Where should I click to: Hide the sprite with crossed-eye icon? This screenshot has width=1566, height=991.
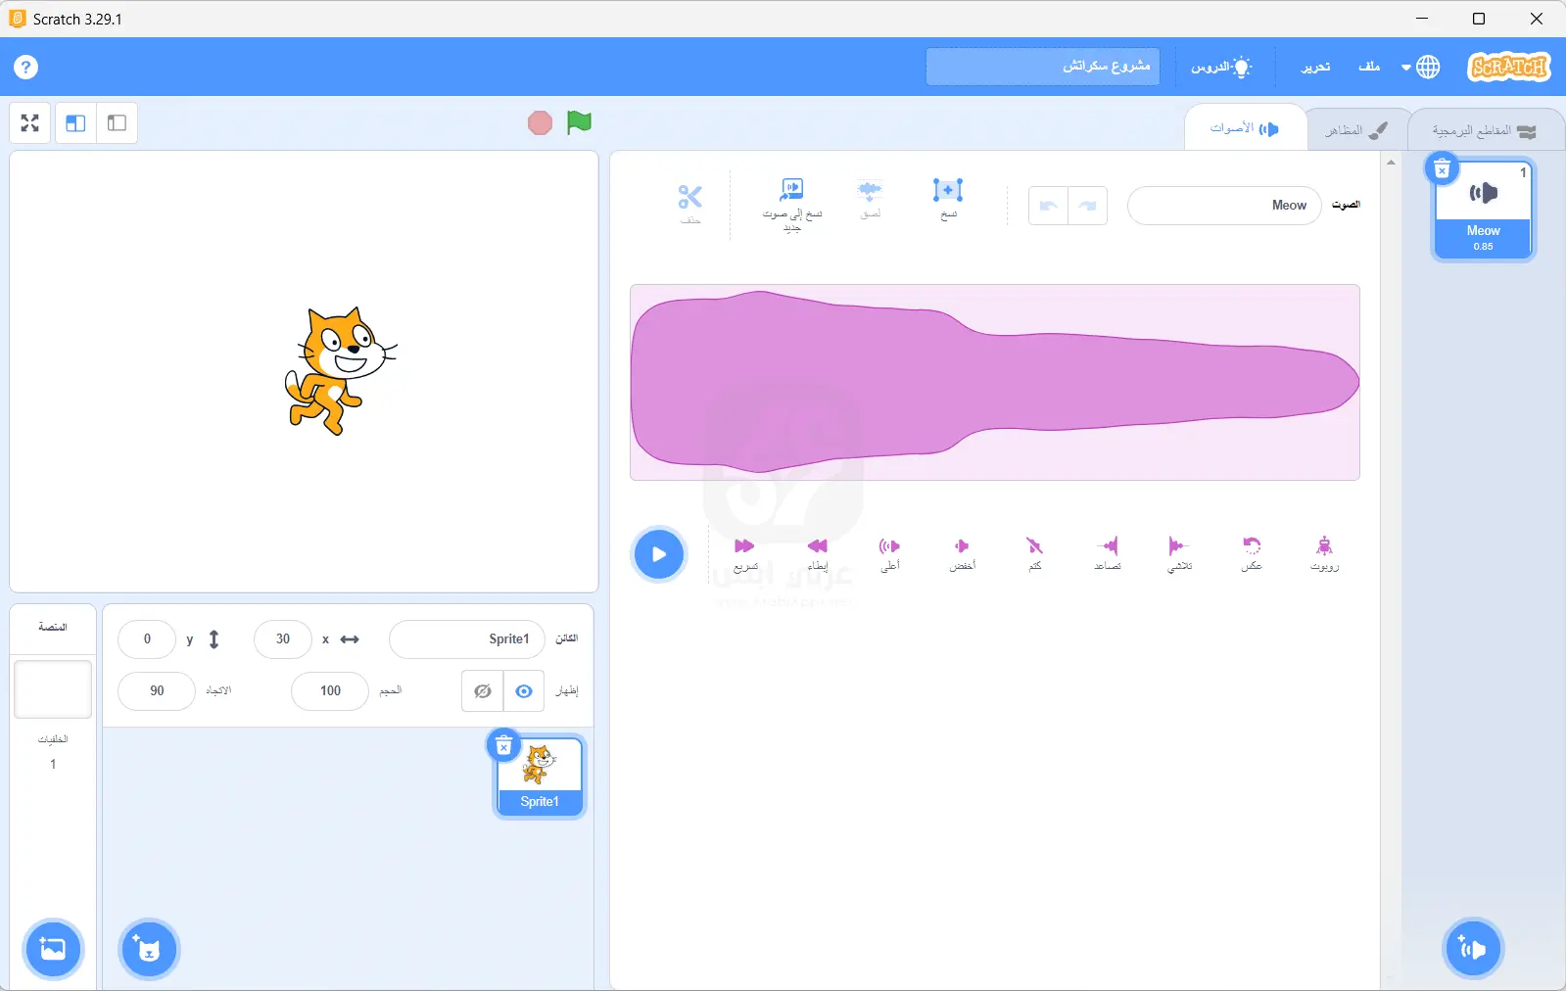click(x=483, y=691)
